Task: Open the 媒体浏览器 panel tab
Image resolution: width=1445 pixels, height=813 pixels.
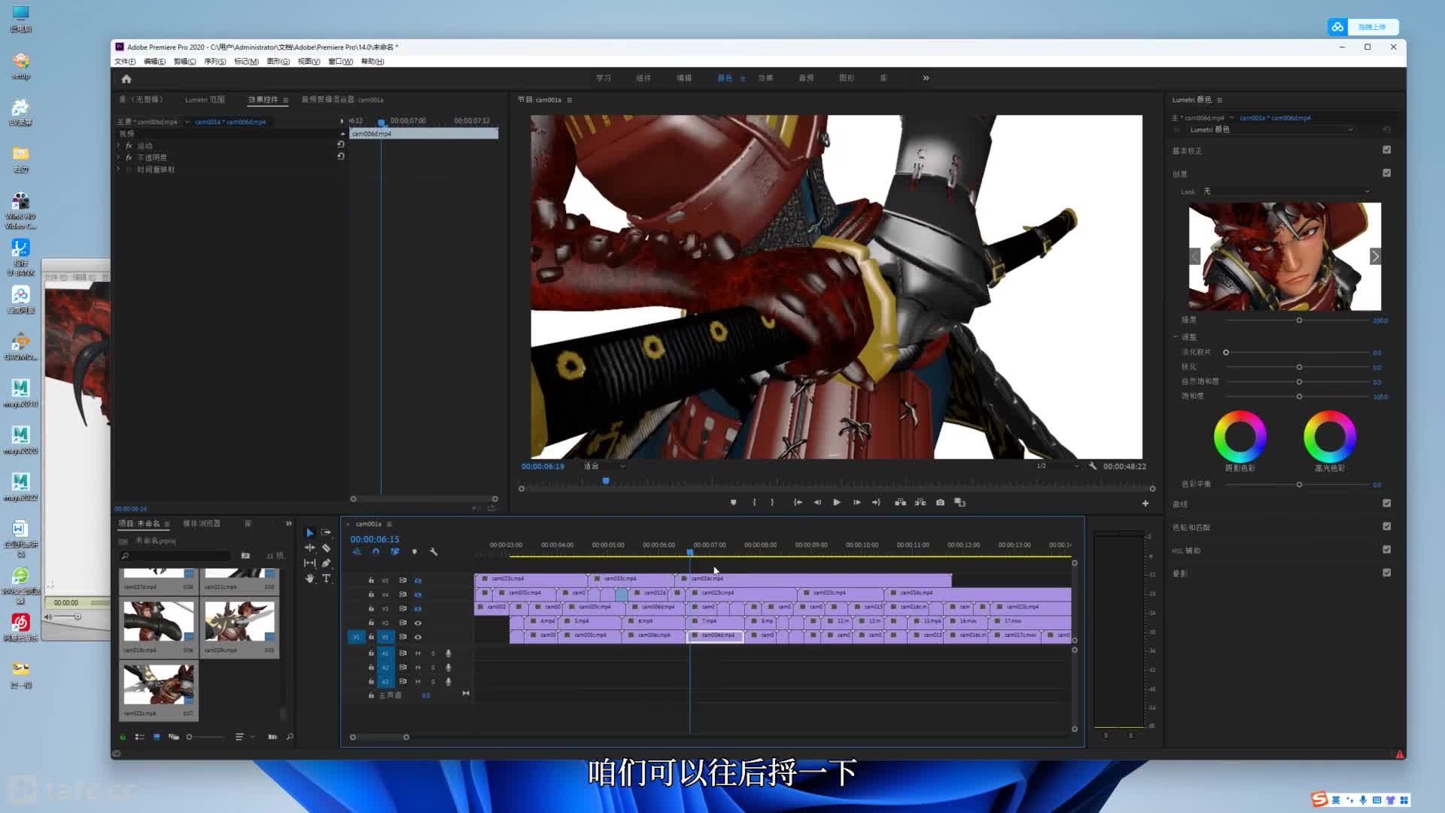Action: [202, 524]
